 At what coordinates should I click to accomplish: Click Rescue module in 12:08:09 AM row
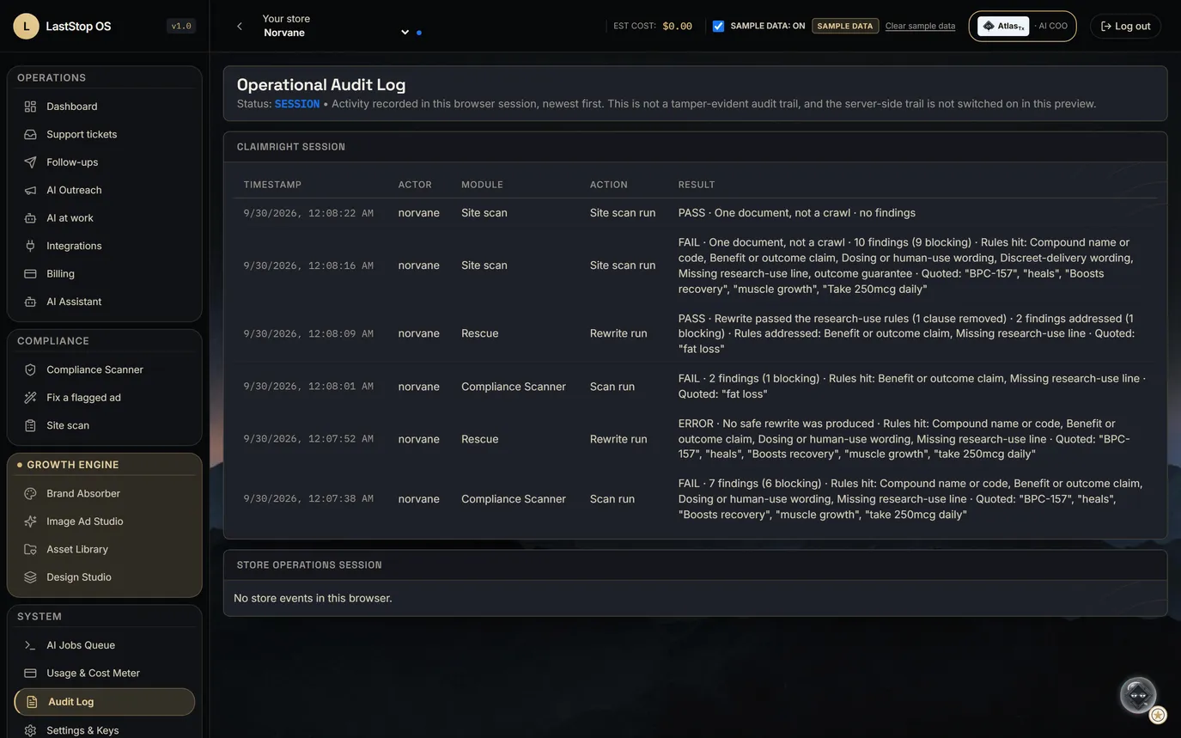click(480, 333)
